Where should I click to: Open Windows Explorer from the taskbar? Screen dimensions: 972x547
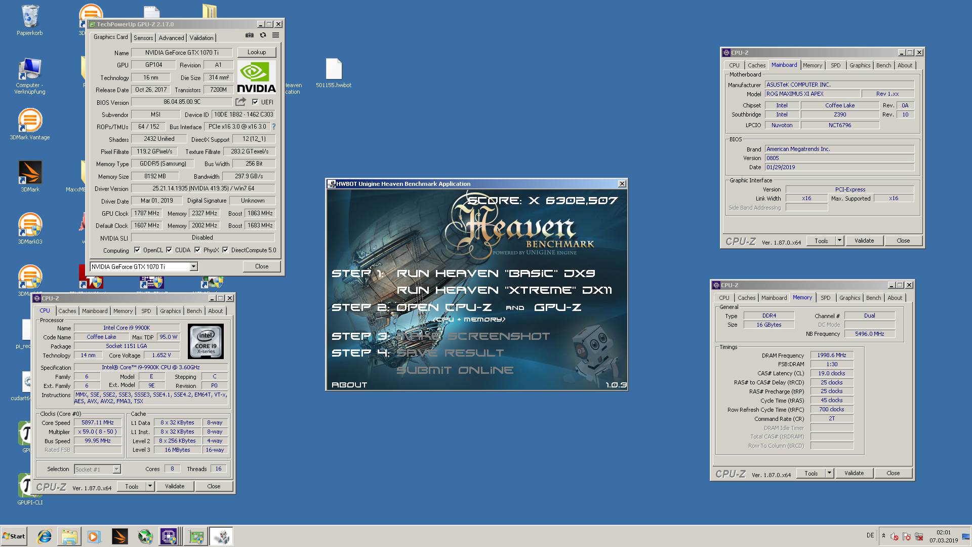pos(69,536)
